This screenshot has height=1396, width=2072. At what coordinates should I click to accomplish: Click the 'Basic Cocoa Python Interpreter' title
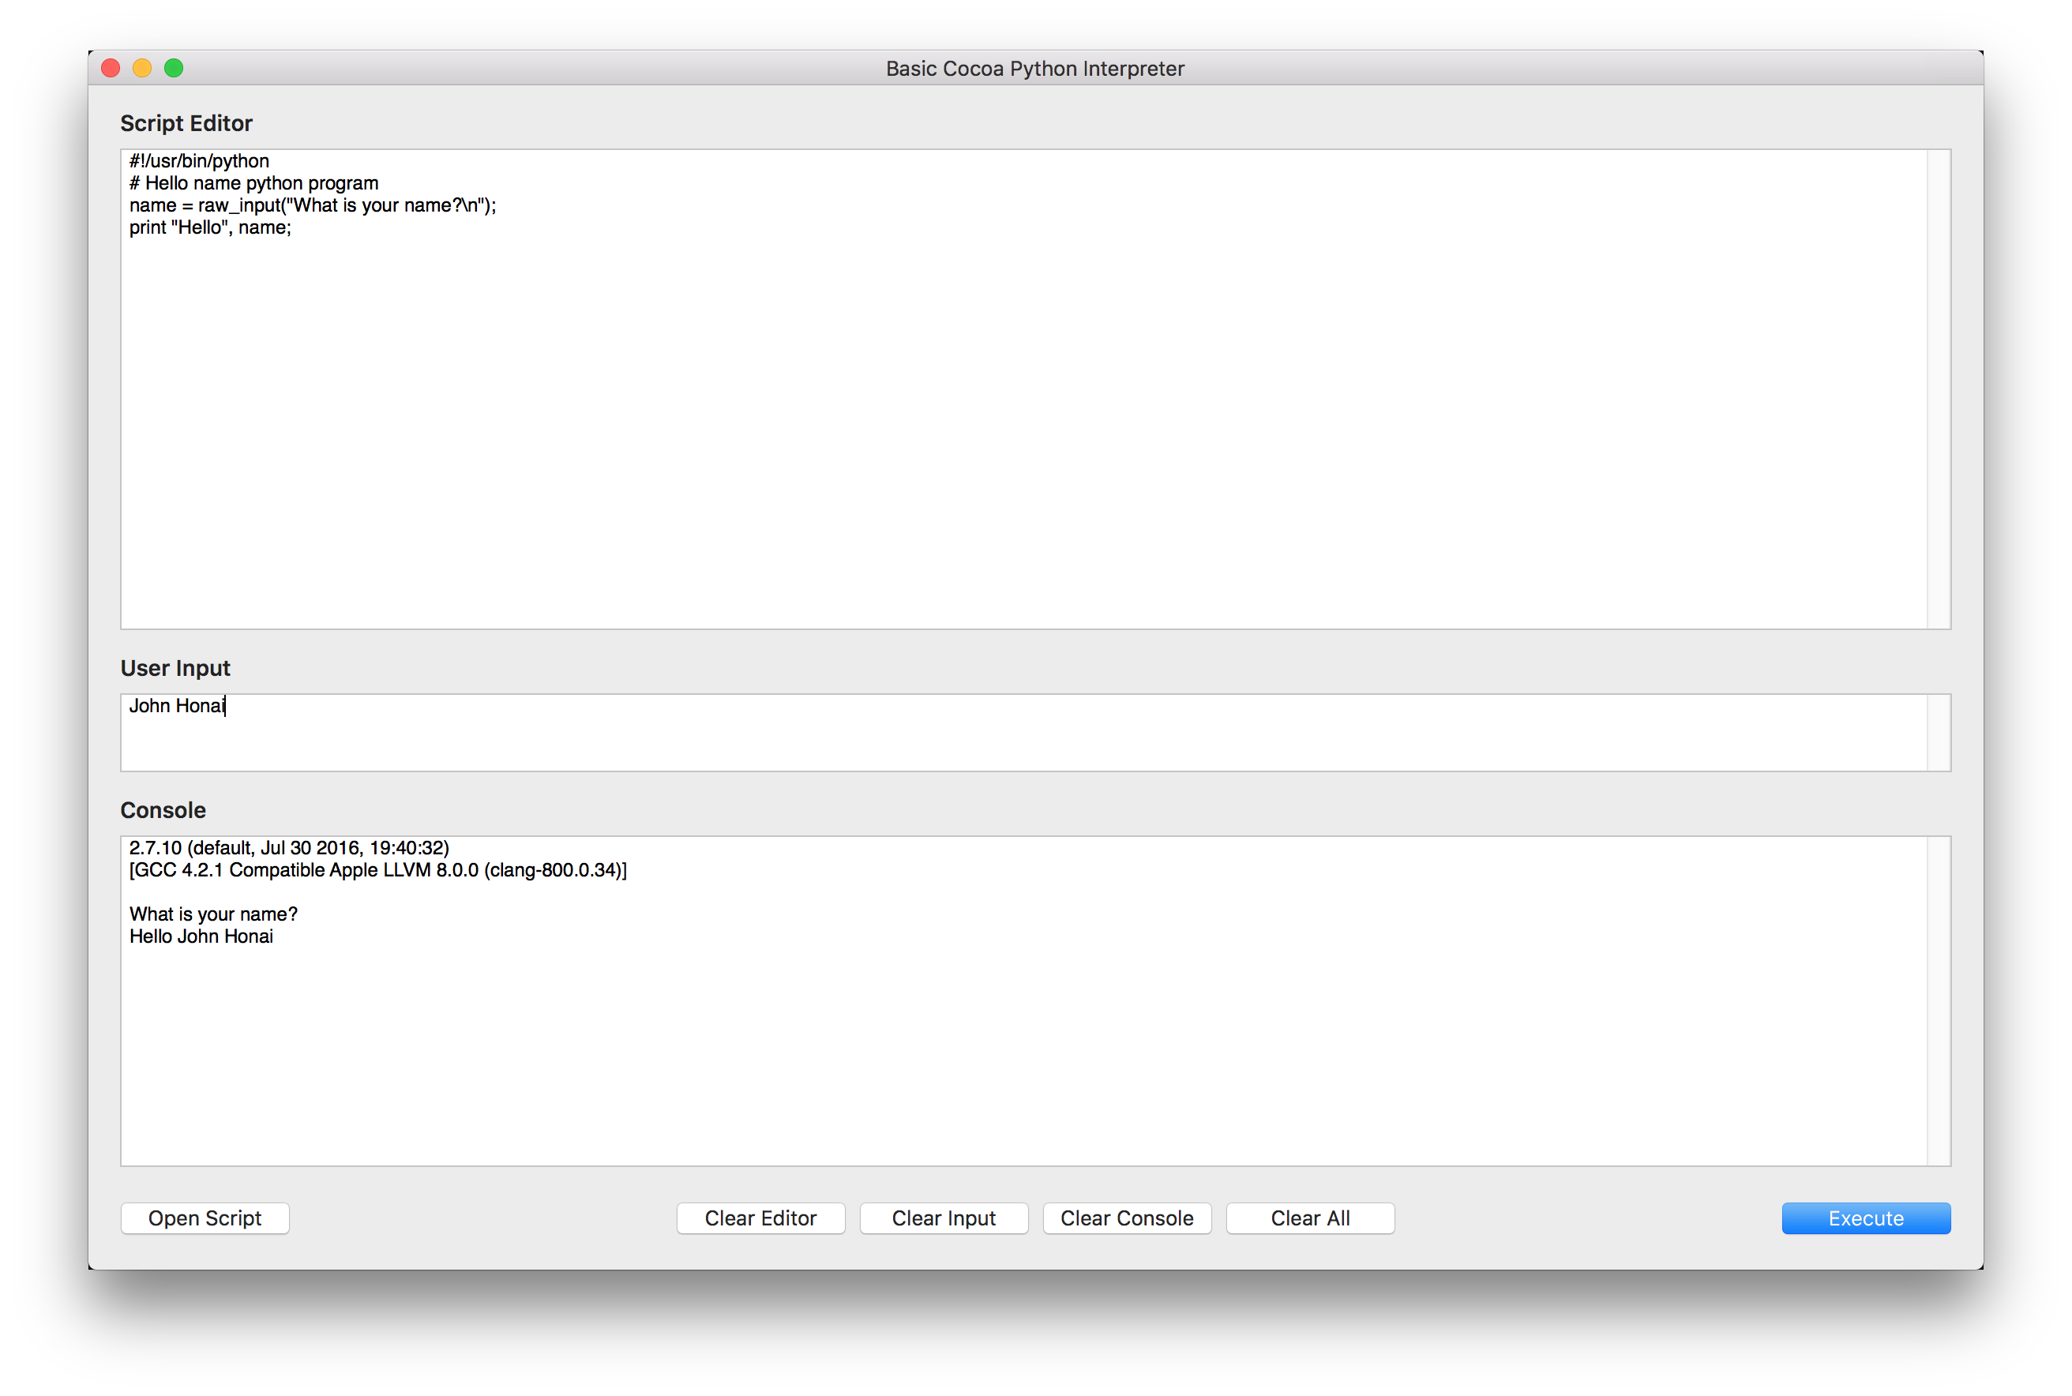click(x=1034, y=69)
